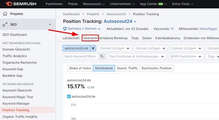Click Hinzufügen next to Mitbewerber
Viewport: 219px width, 120px height.
coord(208,29)
